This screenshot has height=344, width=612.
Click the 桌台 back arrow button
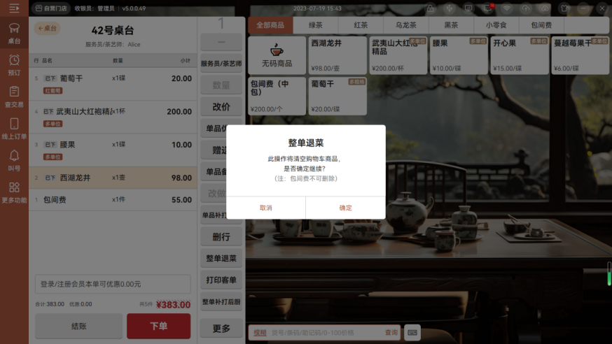click(48, 29)
